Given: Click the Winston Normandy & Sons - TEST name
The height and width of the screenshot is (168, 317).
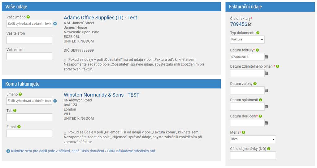Looking at the screenshot, I should [x=102, y=95].
